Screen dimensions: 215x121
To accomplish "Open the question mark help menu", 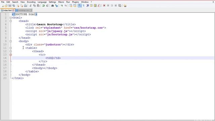I will click(91, 2).
